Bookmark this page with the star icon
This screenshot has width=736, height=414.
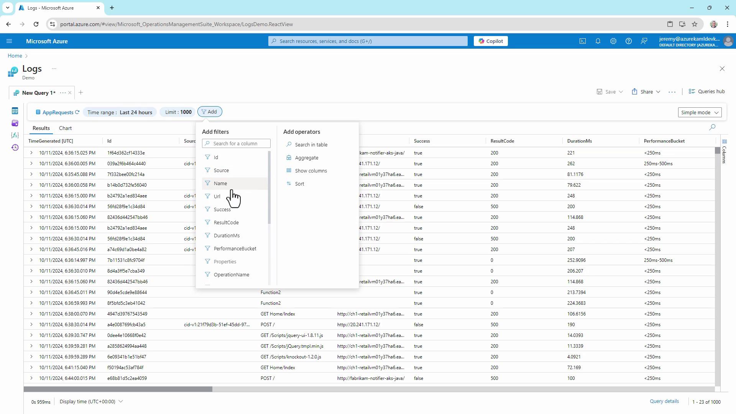695,24
